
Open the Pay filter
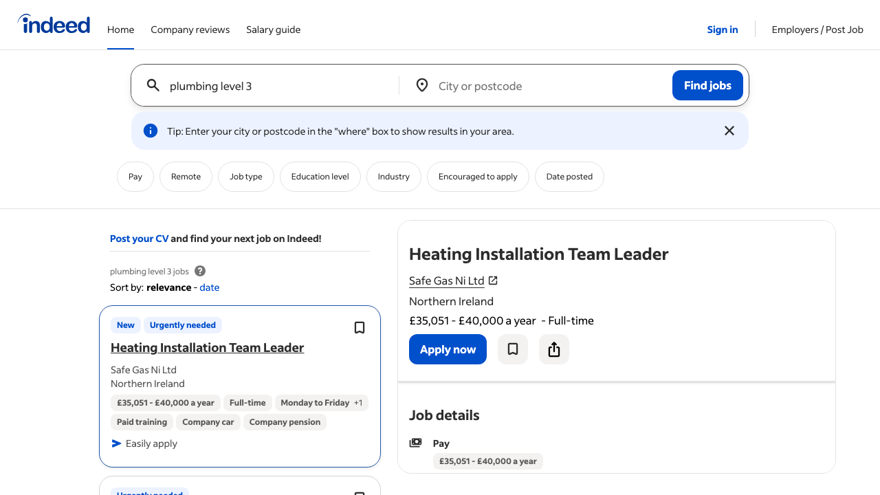[135, 176]
